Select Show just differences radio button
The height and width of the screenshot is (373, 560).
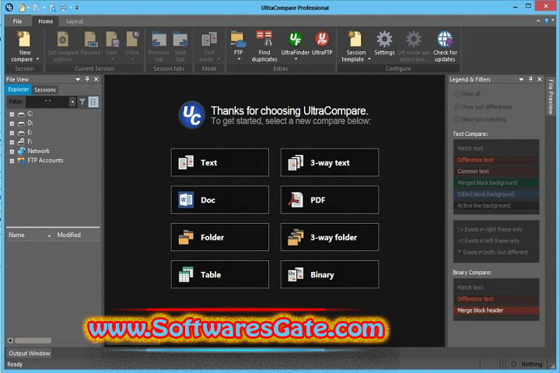coord(457,106)
